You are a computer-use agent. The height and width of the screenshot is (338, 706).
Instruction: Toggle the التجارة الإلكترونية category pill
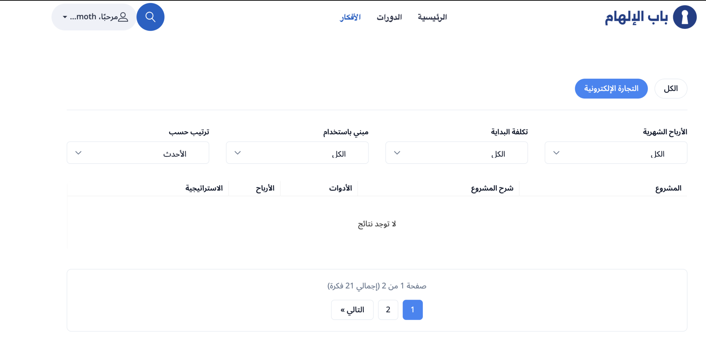click(x=611, y=88)
